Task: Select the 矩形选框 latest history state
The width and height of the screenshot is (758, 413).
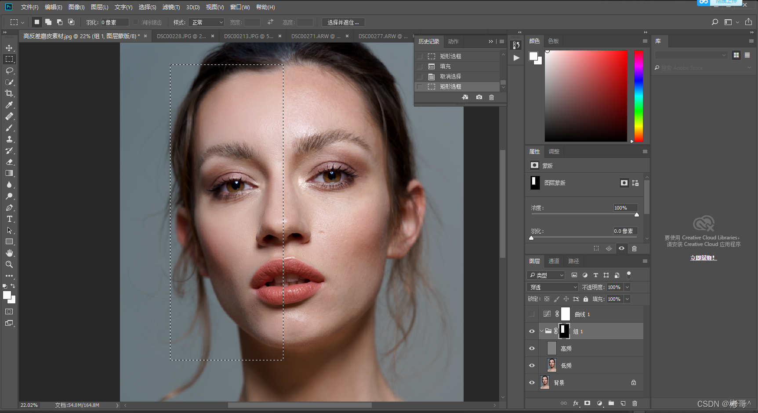Action: pyautogui.click(x=457, y=86)
